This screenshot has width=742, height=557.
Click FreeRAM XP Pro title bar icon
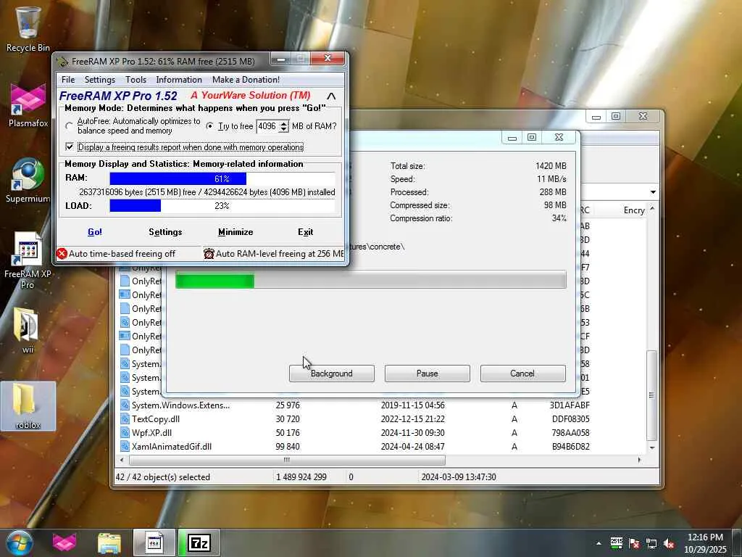[x=62, y=61]
